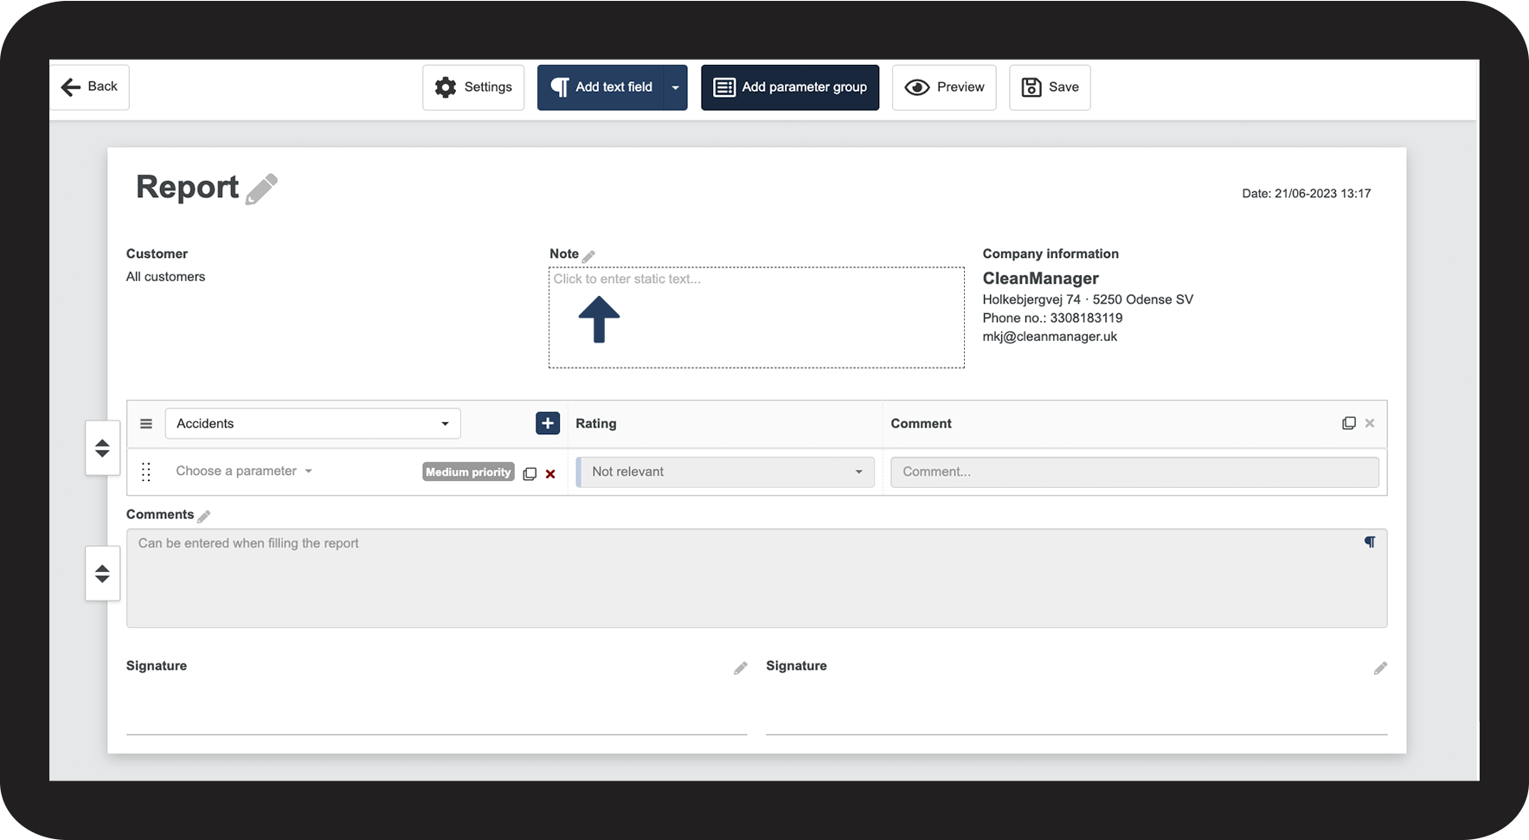Click the Rating column header

point(596,424)
